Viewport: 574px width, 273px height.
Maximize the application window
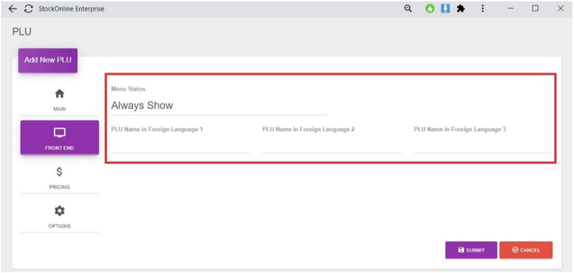[x=535, y=9]
